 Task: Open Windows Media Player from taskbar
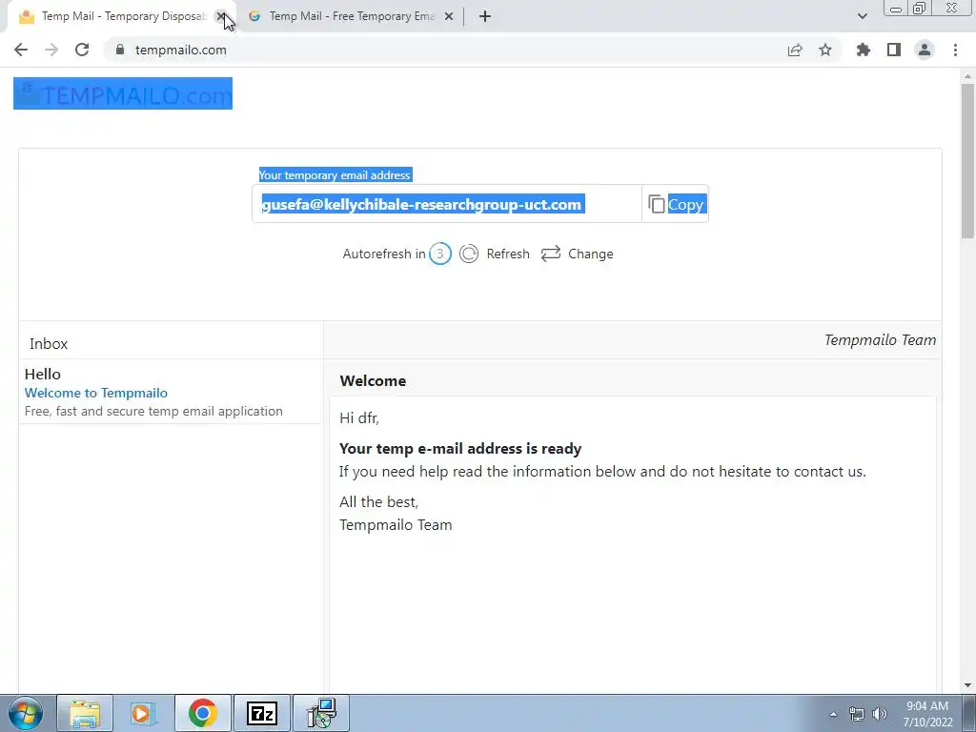143,713
